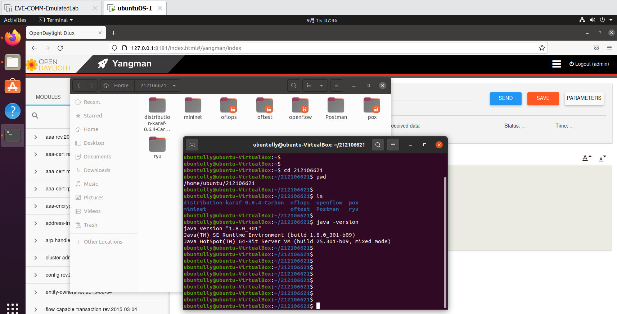The height and width of the screenshot is (314, 617).
Task: Bookmark this page with star icon
Action: pyautogui.click(x=542, y=48)
